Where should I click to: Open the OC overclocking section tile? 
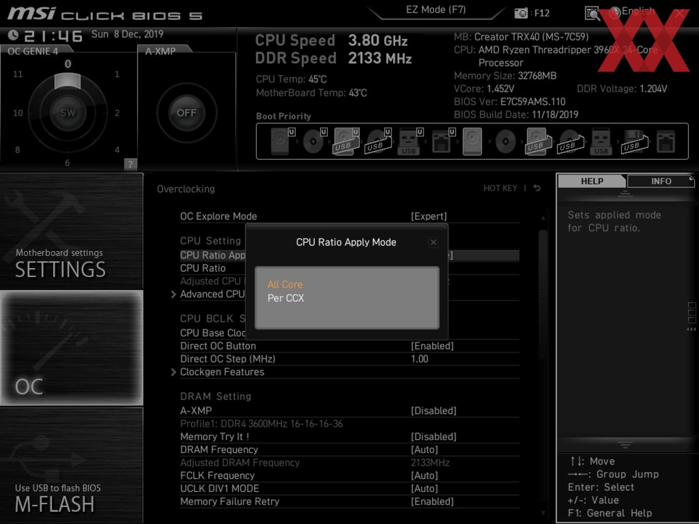(x=72, y=348)
